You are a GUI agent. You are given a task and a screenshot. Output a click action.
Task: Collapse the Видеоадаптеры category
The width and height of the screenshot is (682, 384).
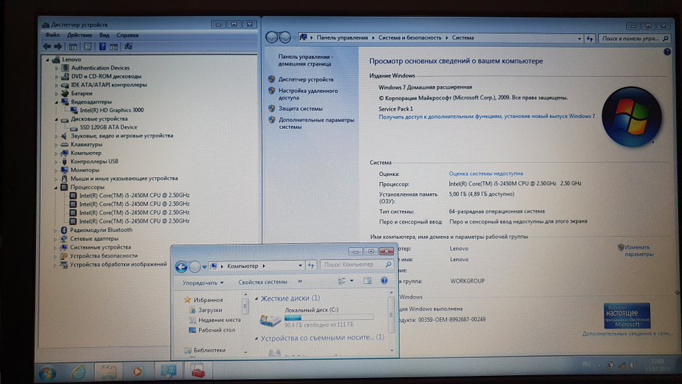57,102
